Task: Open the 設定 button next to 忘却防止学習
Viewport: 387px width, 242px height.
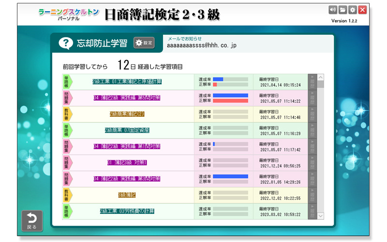Action: tap(144, 43)
